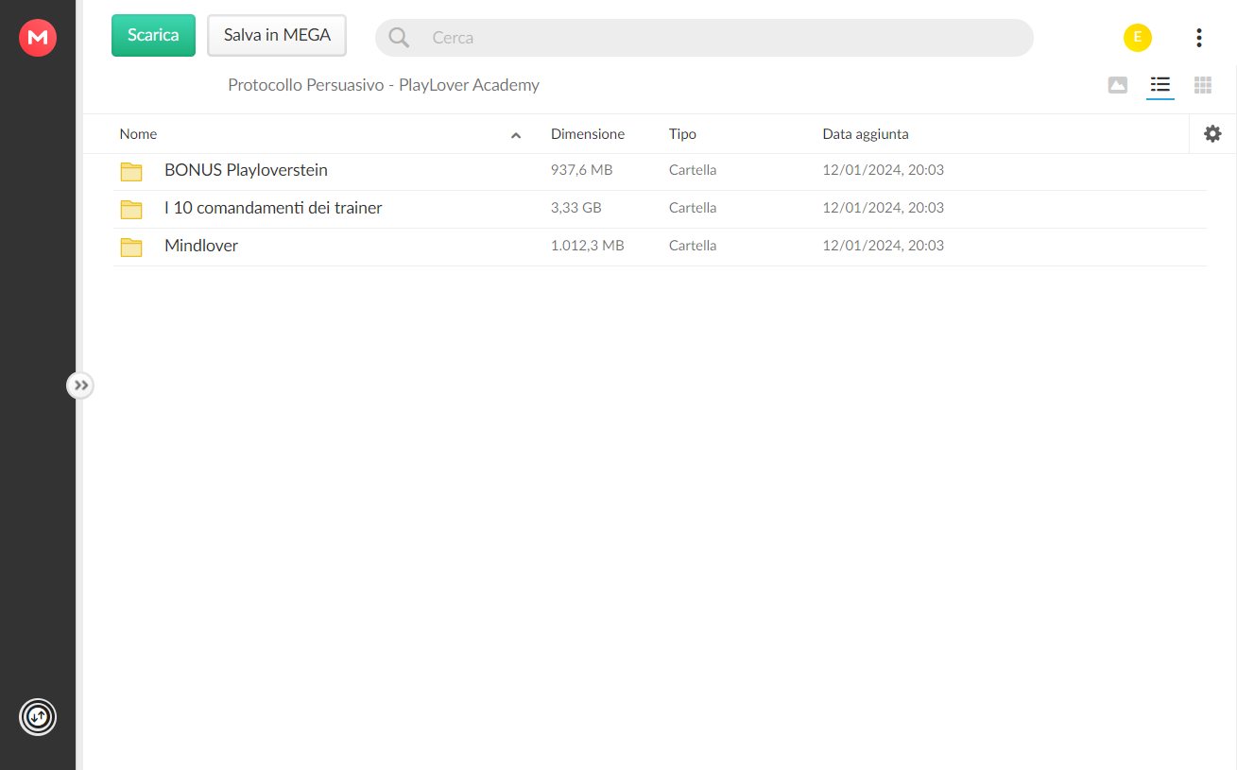Click the Salva in MEGA button
The height and width of the screenshot is (770, 1237).
tap(277, 35)
